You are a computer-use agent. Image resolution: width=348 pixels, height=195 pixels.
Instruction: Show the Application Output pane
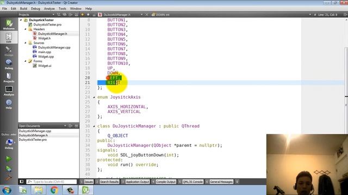tap(135, 182)
